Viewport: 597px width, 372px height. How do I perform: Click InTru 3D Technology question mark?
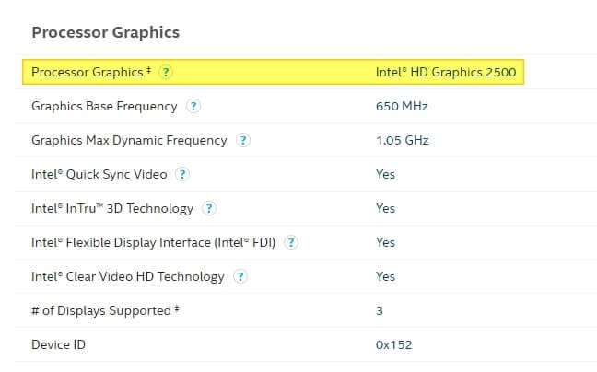click(x=208, y=208)
